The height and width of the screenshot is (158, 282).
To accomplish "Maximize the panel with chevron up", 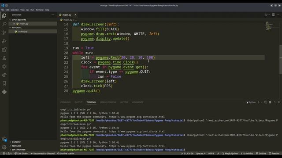I will (275, 102).
